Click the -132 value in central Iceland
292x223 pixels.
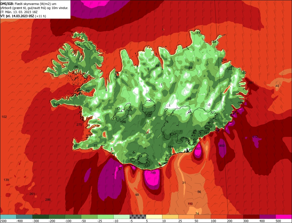pos(148,116)
